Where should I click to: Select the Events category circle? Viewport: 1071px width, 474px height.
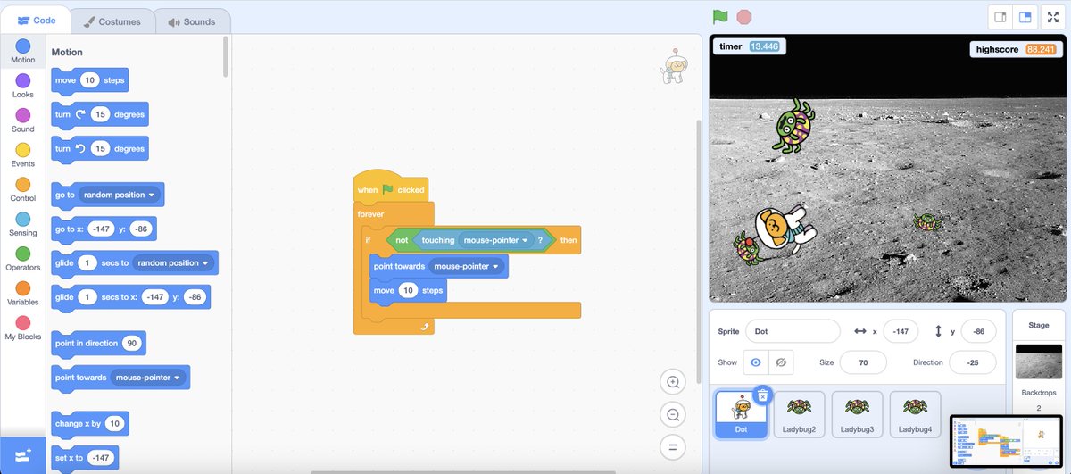(23, 150)
